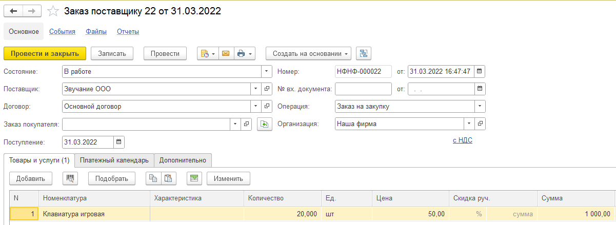Viewport: 616px width, 225px height.
Task: Select the Клавиатура игровая cell
Action: pos(94,214)
